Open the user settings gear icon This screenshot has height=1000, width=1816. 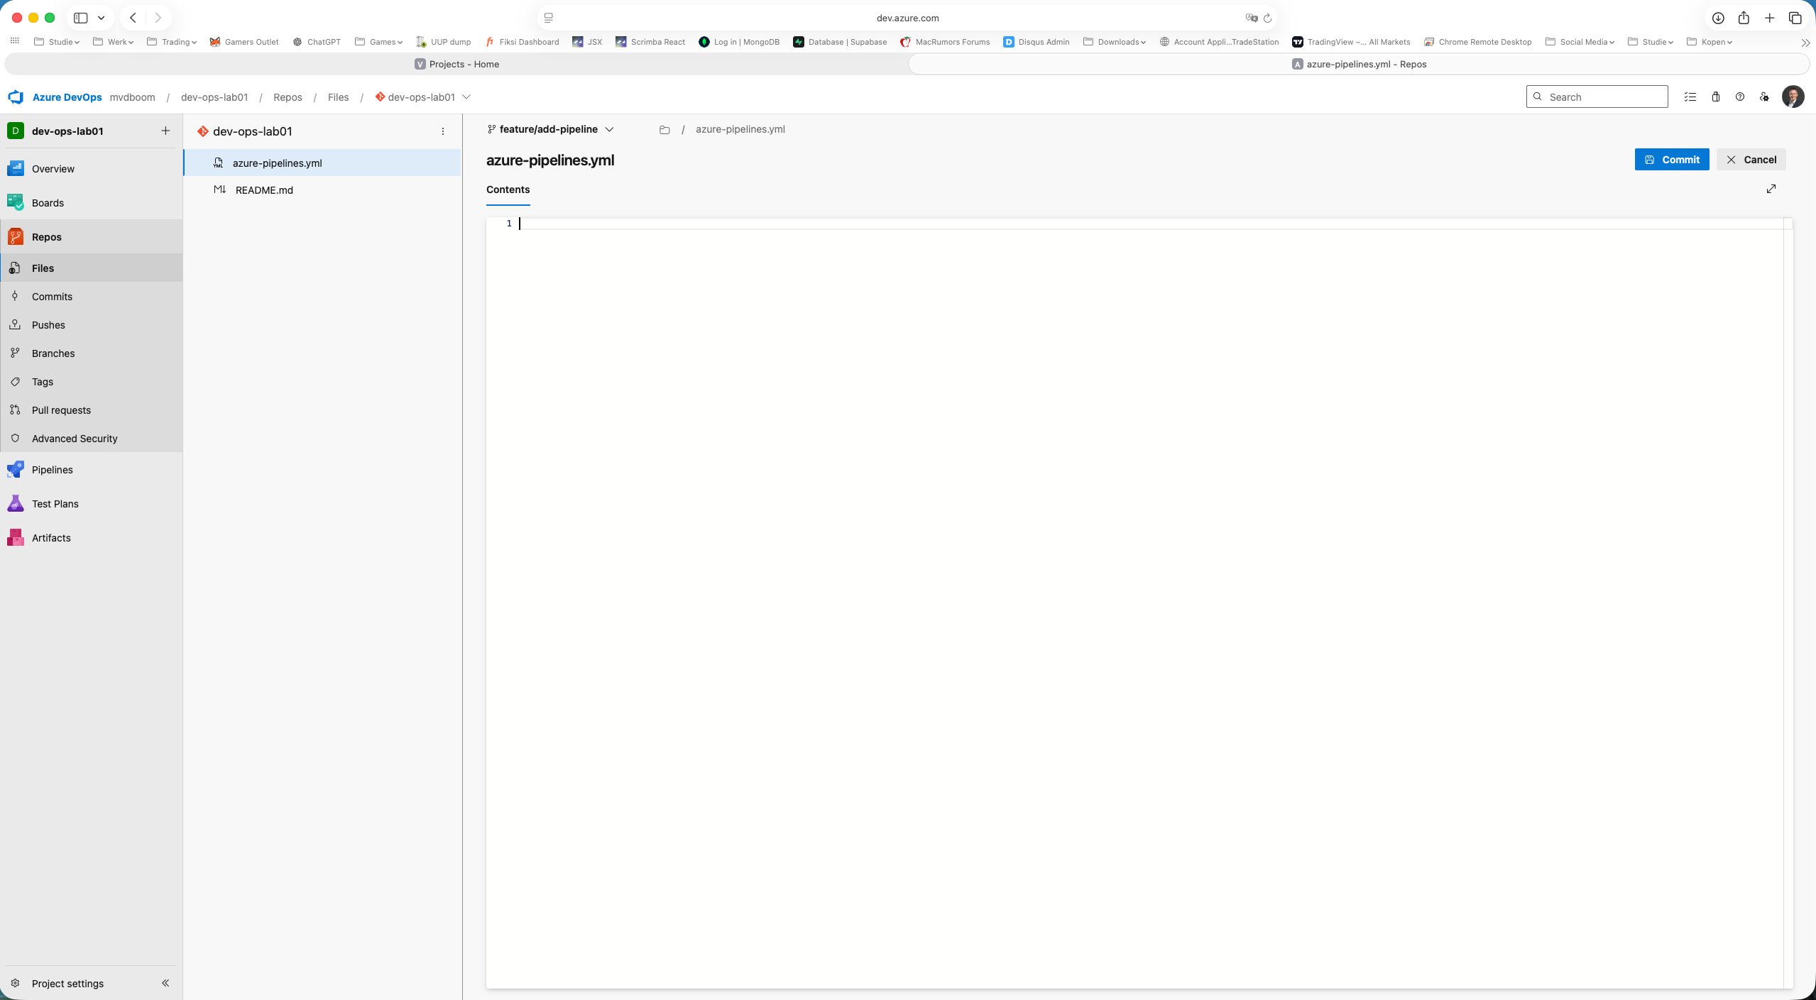pyautogui.click(x=1763, y=97)
